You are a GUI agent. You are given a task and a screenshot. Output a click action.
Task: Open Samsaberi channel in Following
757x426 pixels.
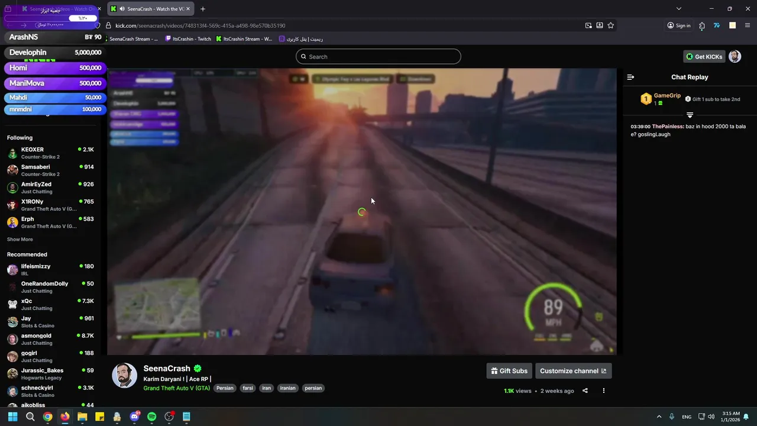coord(51,170)
